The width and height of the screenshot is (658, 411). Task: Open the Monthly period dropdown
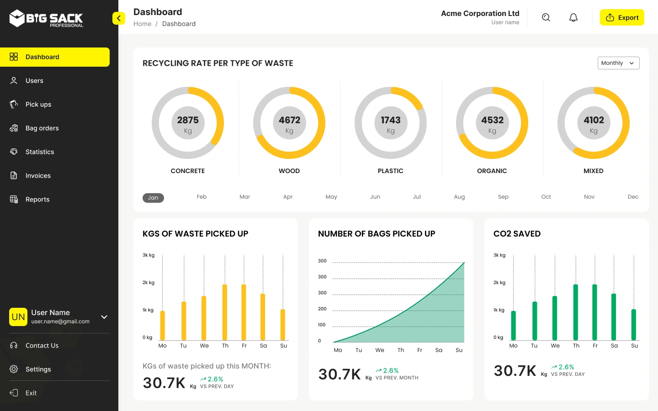pyautogui.click(x=618, y=63)
